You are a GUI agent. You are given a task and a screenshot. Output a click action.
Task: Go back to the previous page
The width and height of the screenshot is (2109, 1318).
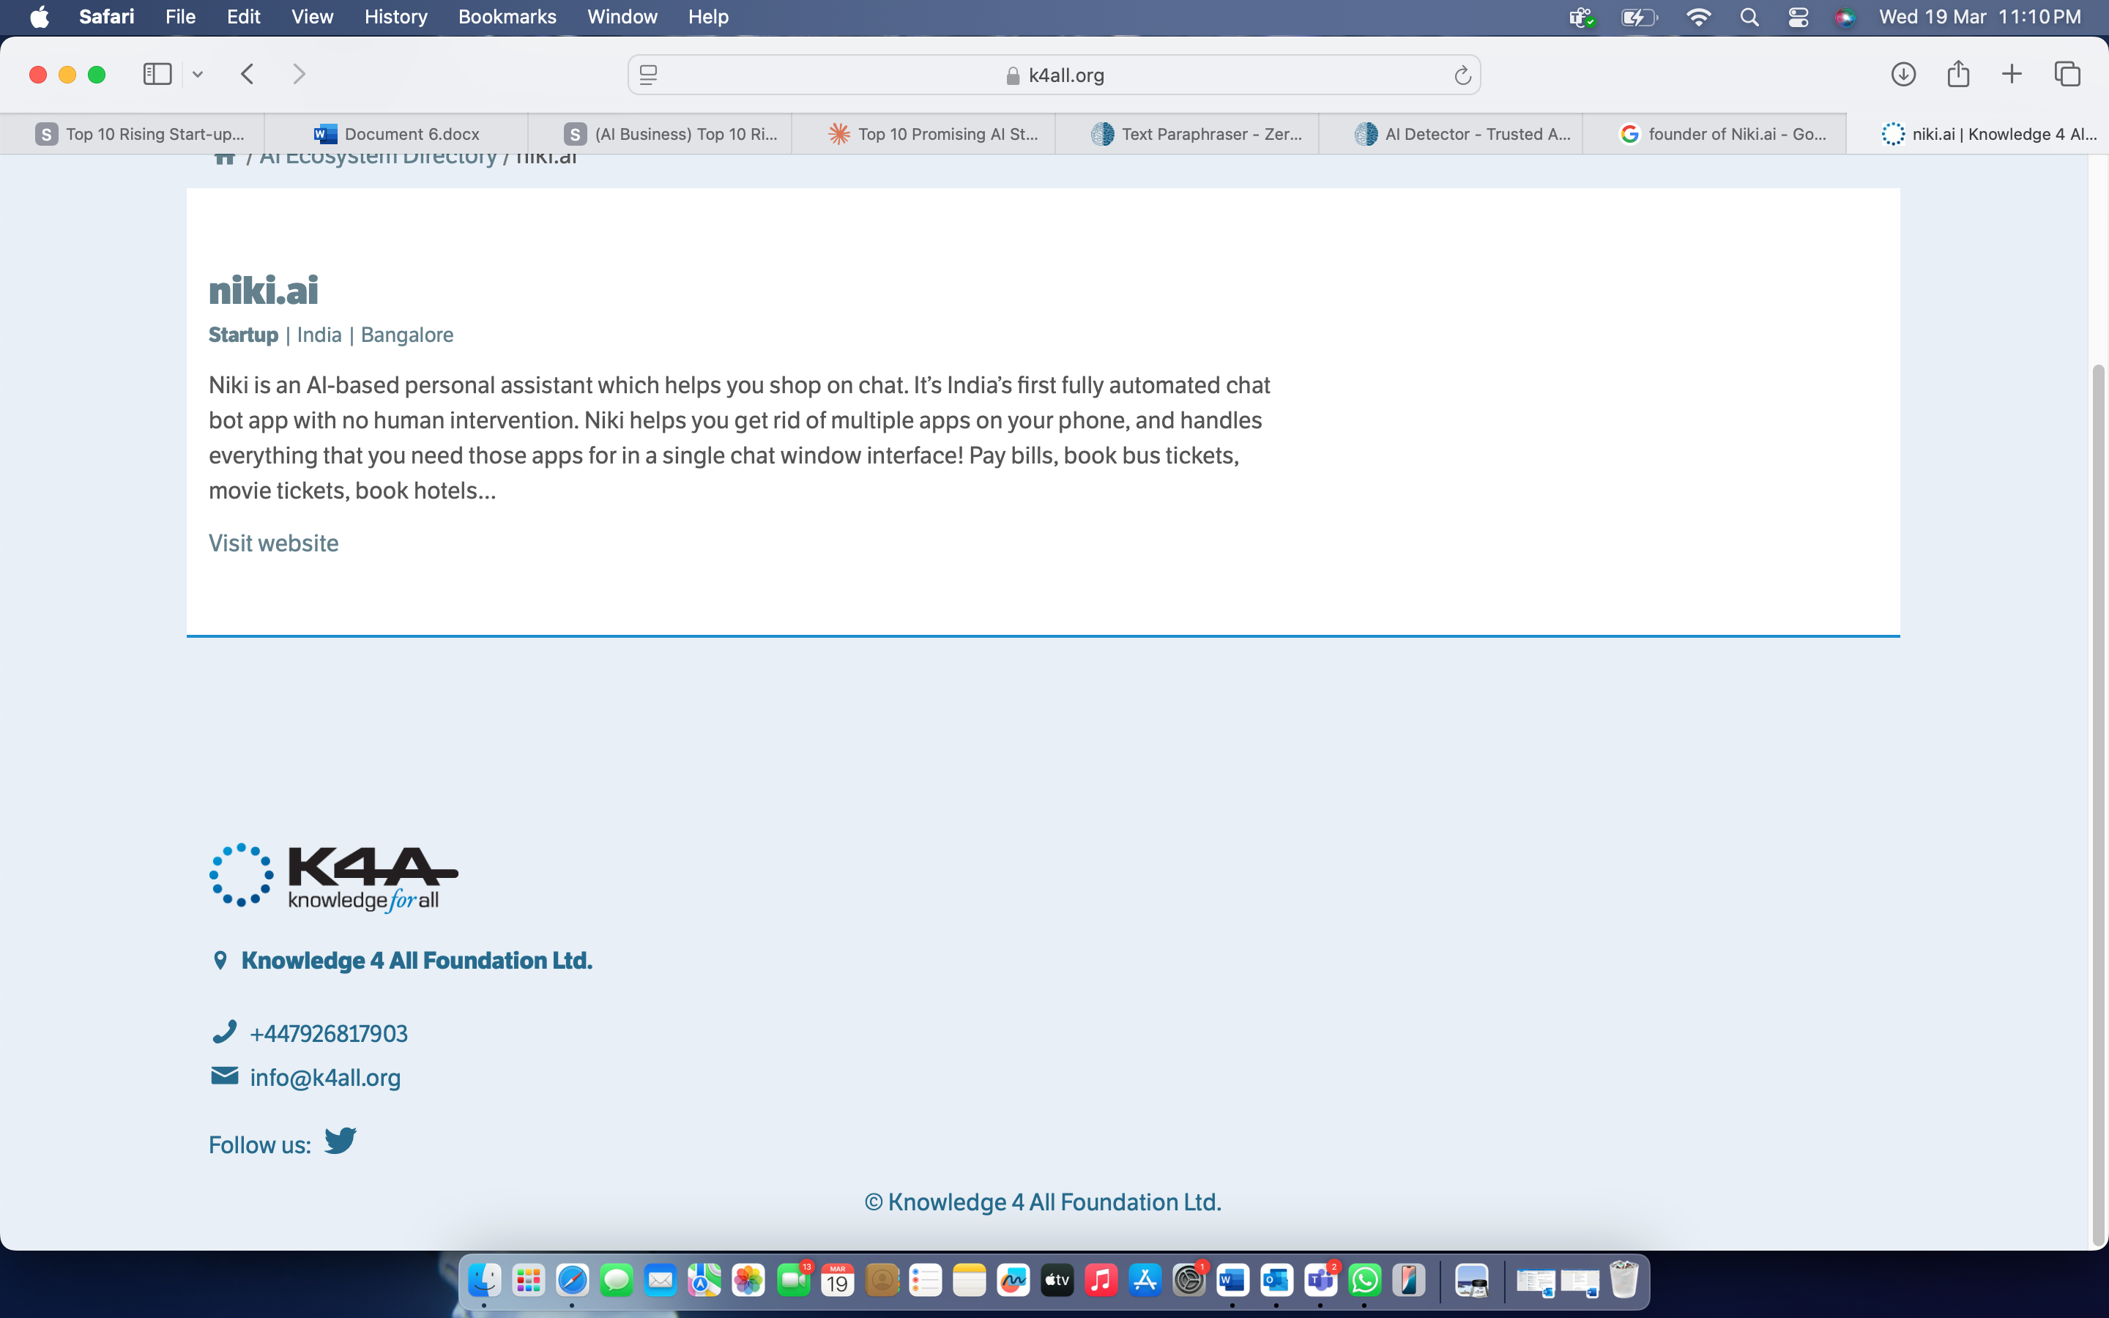click(248, 74)
